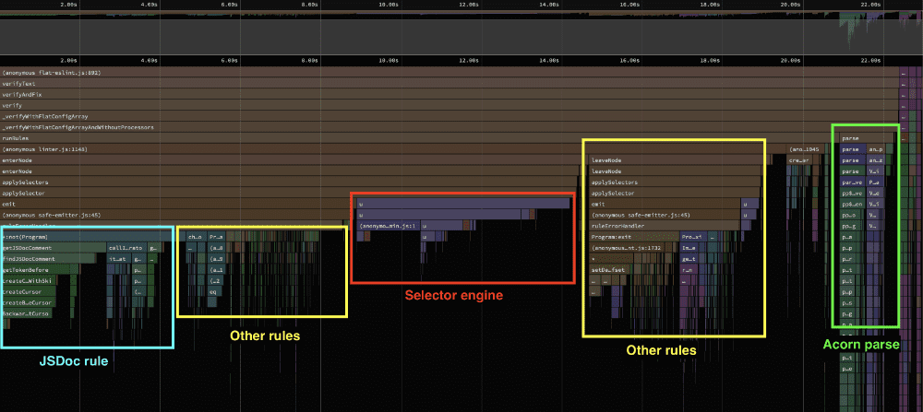Image resolution: width=923 pixels, height=412 pixels.
Task: Click the 4.00s mark on overview timeline
Action: click(x=149, y=5)
